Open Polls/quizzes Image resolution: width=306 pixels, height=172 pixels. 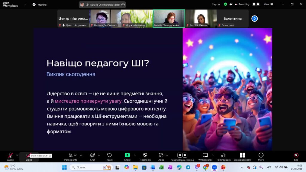pos(224,156)
